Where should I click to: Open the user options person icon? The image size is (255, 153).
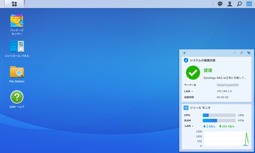click(229, 4)
